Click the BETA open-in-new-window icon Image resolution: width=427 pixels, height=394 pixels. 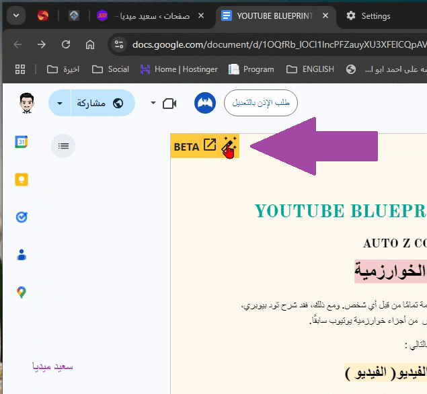point(210,145)
